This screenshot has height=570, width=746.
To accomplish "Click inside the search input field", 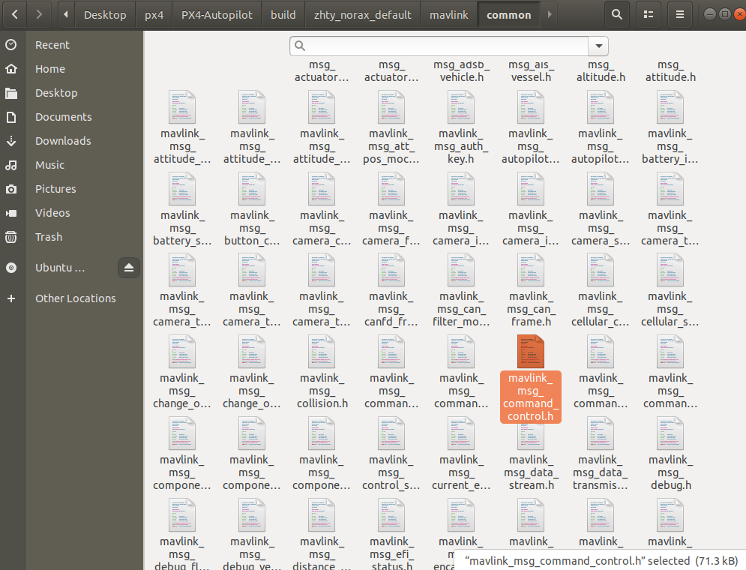I will (439, 46).
